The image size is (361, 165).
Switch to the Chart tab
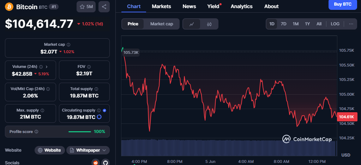[134, 6]
